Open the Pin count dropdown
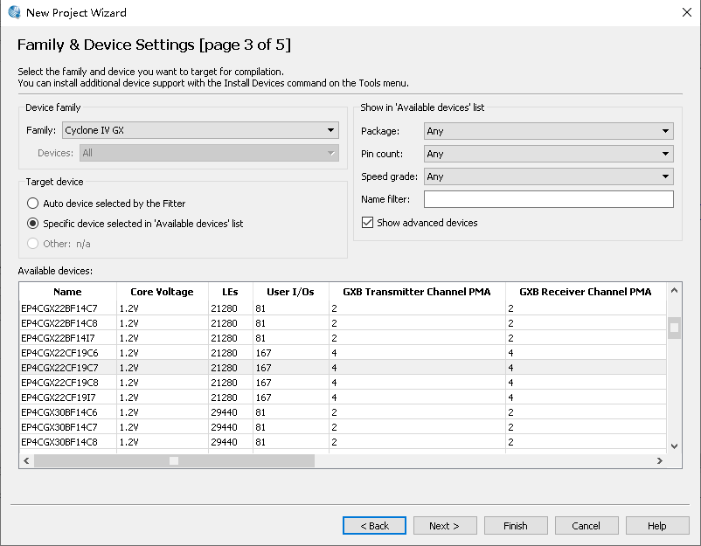Screen dimensions: 701x546 548,154
